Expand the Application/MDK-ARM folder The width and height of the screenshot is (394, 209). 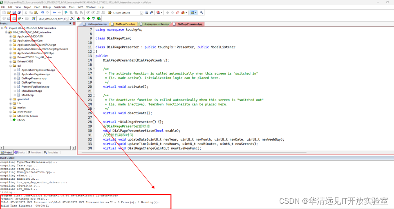pos(11,36)
